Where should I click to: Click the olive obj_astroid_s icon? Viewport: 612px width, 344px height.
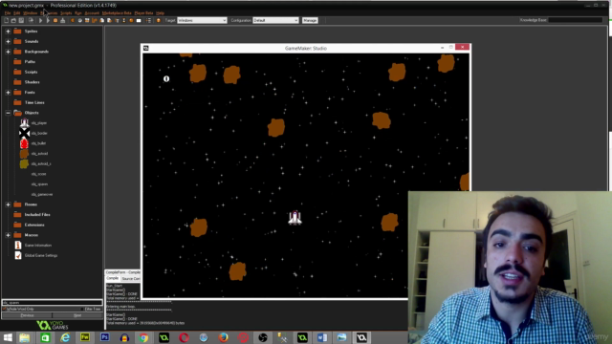tap(24, 163)
